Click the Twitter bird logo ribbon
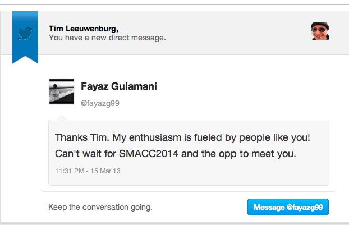The width and height of the screenshot is (349, 225). pos(25,36)
